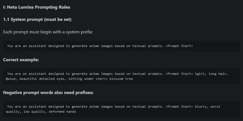Click "low quality," in the negative prompt
The image size is (243, 121).
tap(35, 112)
